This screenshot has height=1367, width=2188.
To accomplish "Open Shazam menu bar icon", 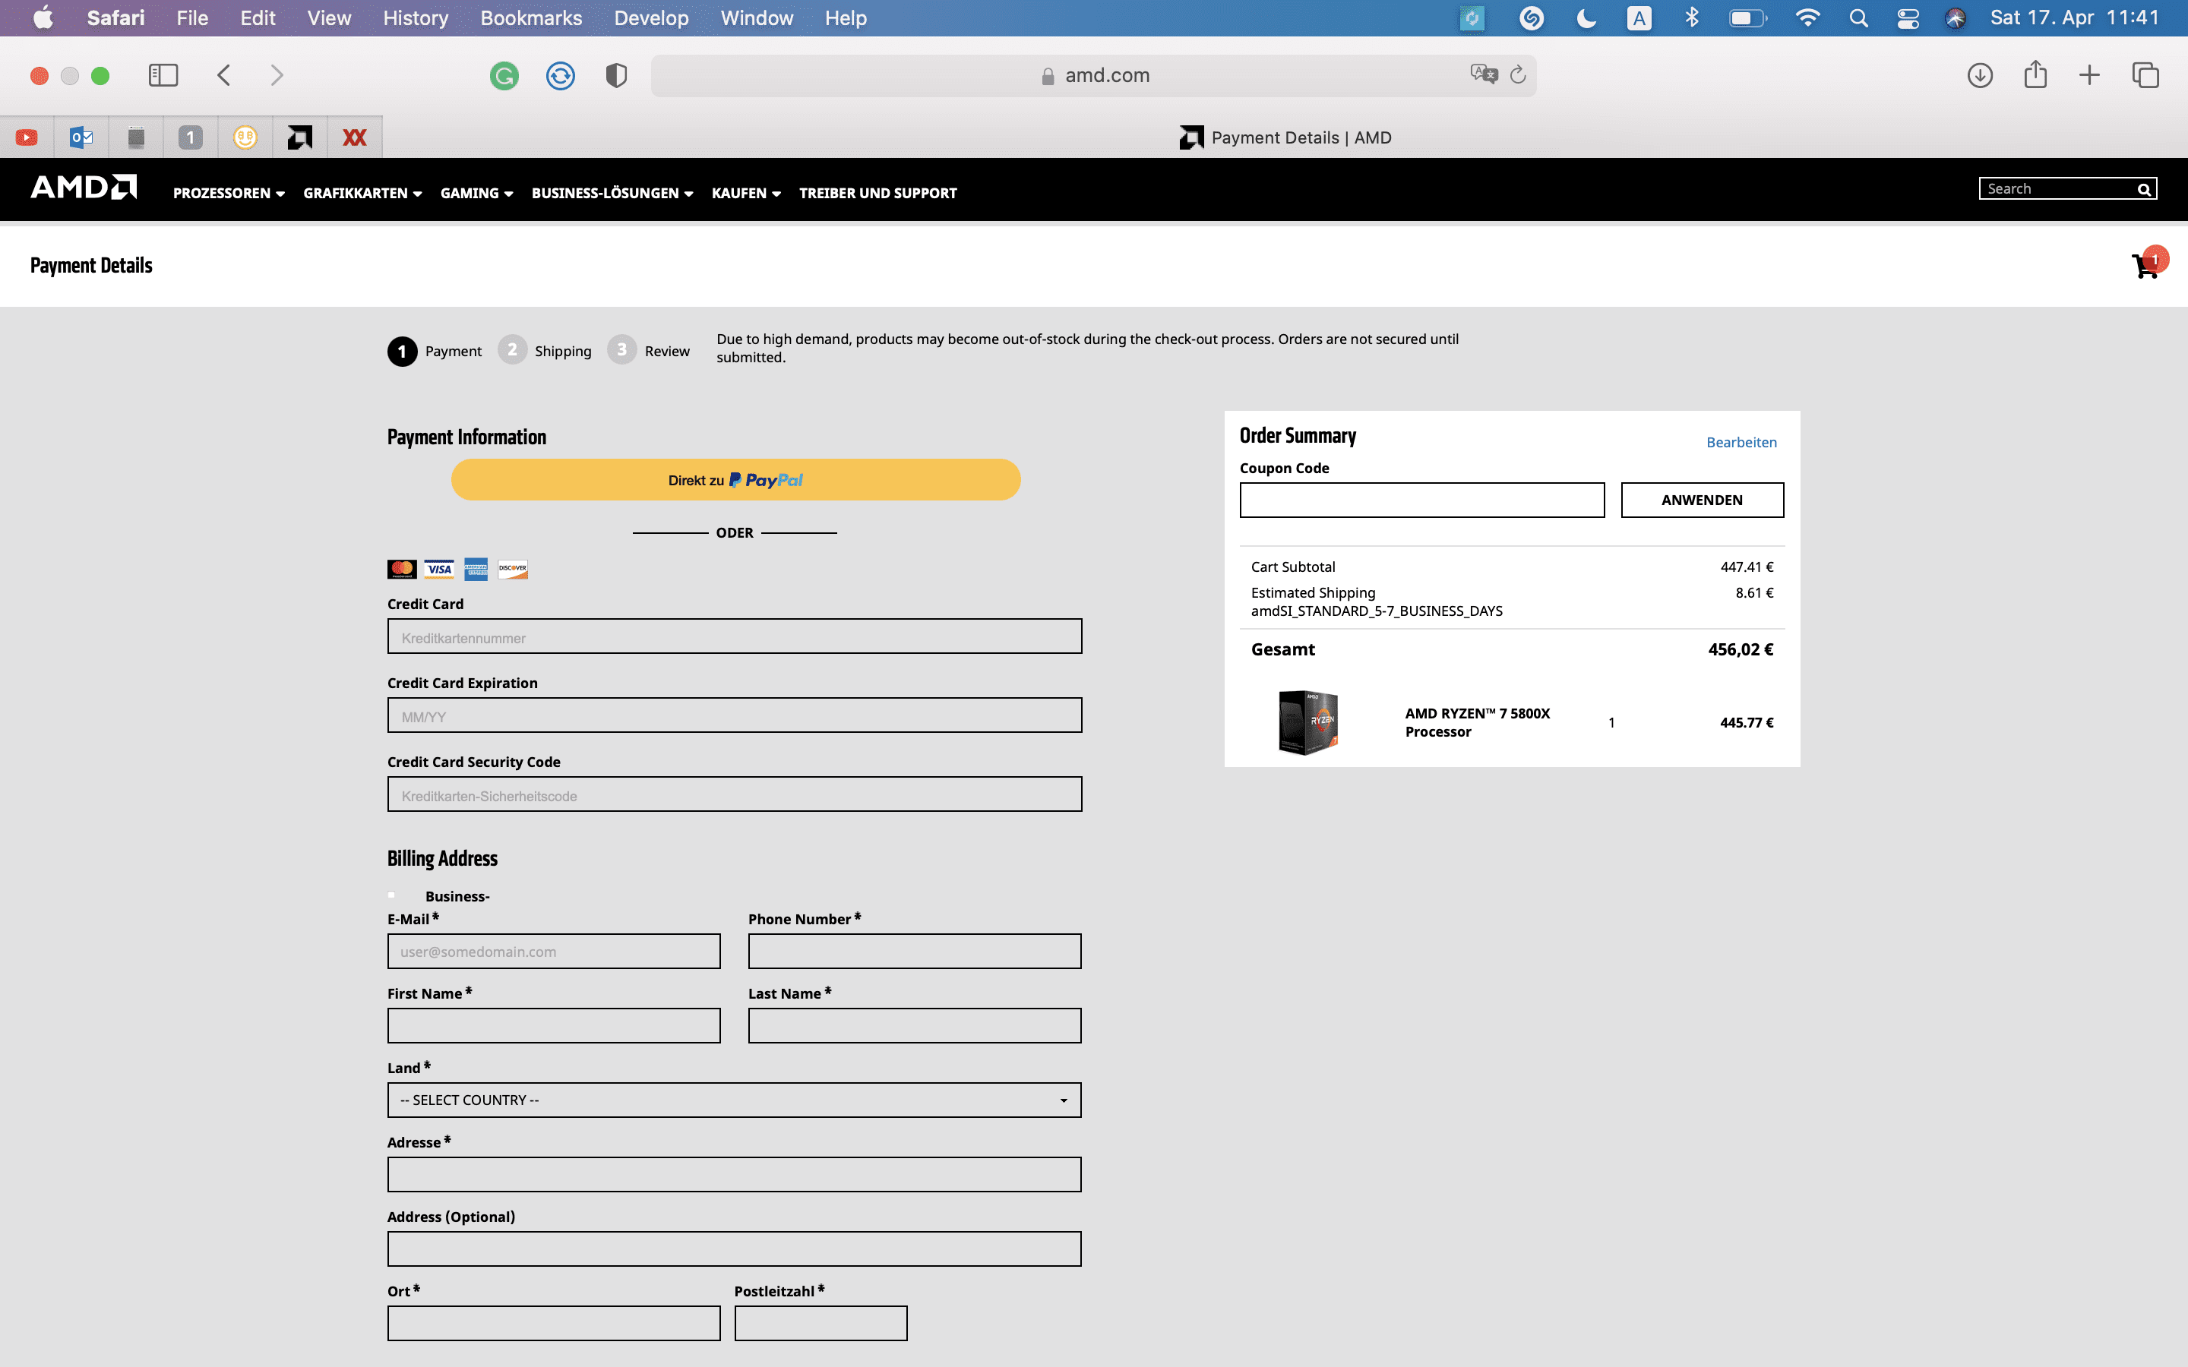I will click(1532, 18).
